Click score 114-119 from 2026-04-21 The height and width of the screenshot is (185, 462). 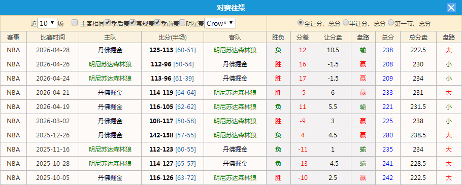161,93
